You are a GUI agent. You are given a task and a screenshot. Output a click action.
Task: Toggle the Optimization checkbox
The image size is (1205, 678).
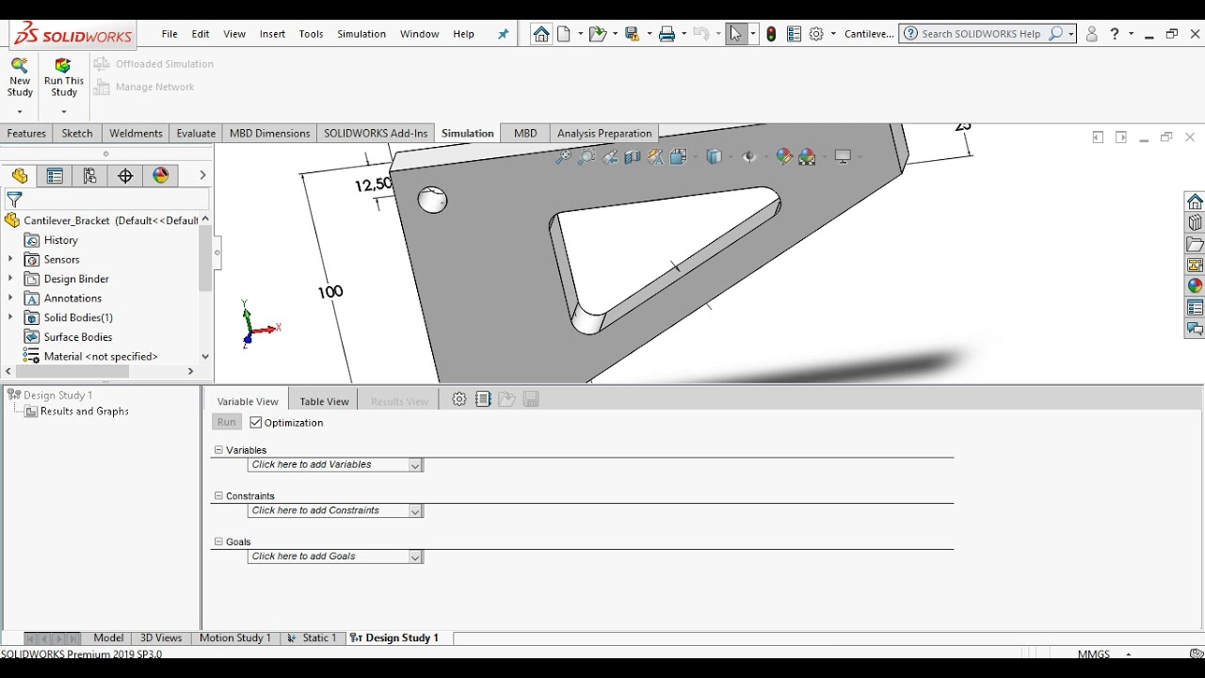pos(256,423)
